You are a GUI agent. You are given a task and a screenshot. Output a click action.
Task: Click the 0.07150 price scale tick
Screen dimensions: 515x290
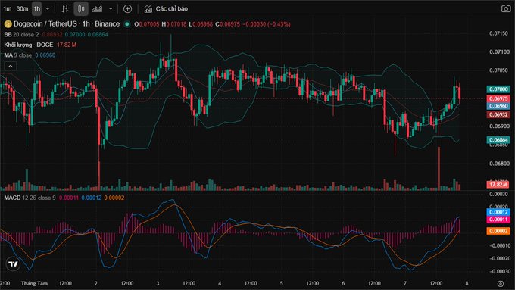pyautogui.click(x=498, y=33)
